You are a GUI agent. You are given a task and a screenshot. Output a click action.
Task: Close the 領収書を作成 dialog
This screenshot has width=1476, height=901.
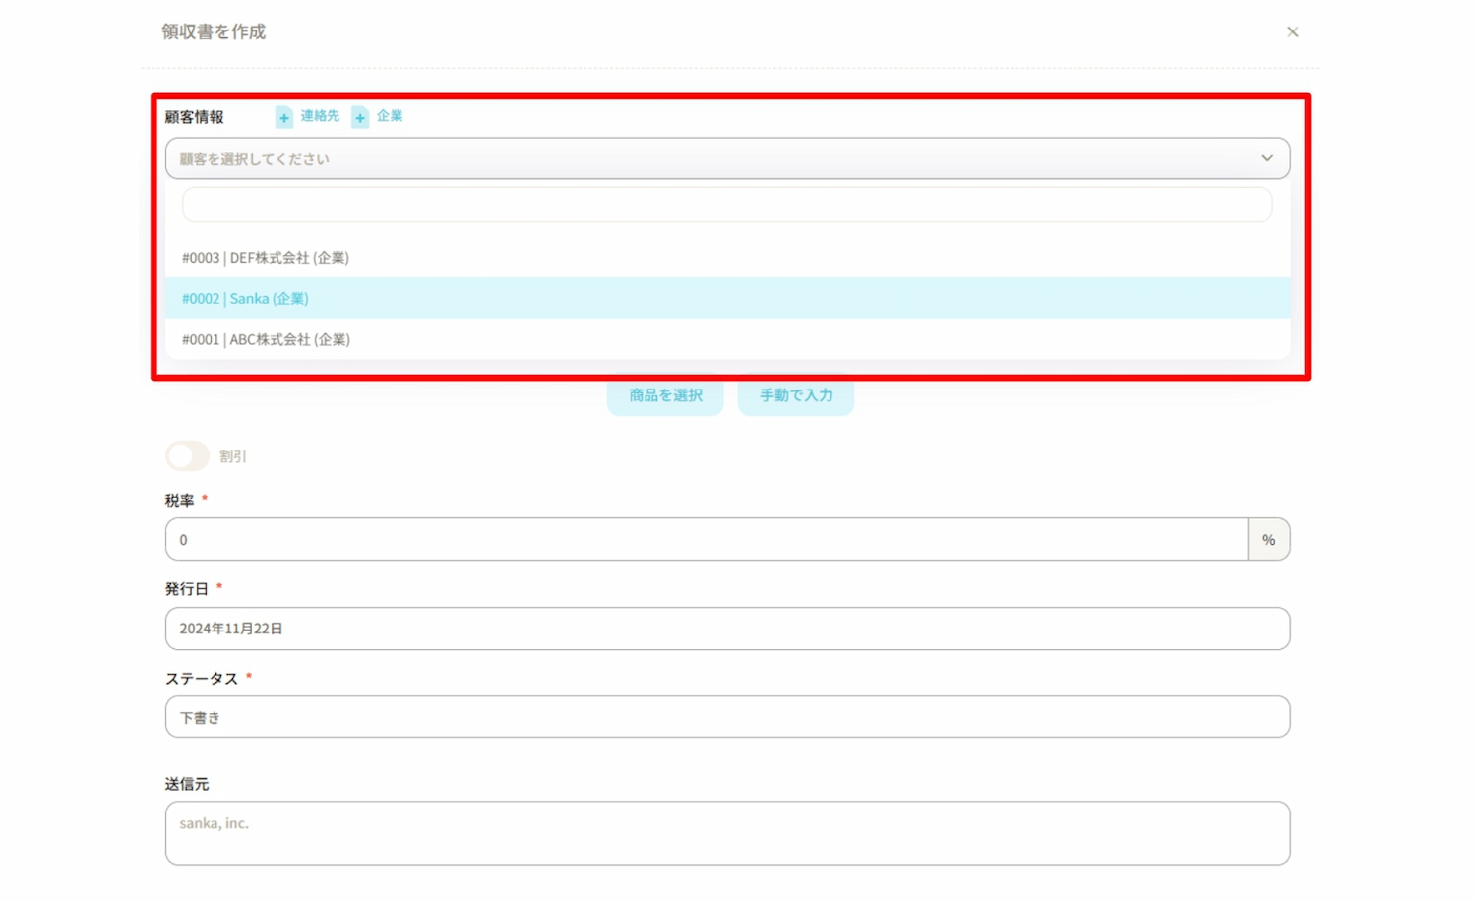[1292, 32]
